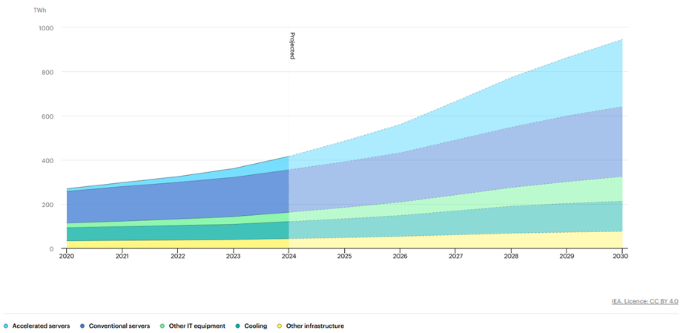Click the Accelerated servers legend dot
The width and height of the screenshot is (683, 333).
click(6, 326)
